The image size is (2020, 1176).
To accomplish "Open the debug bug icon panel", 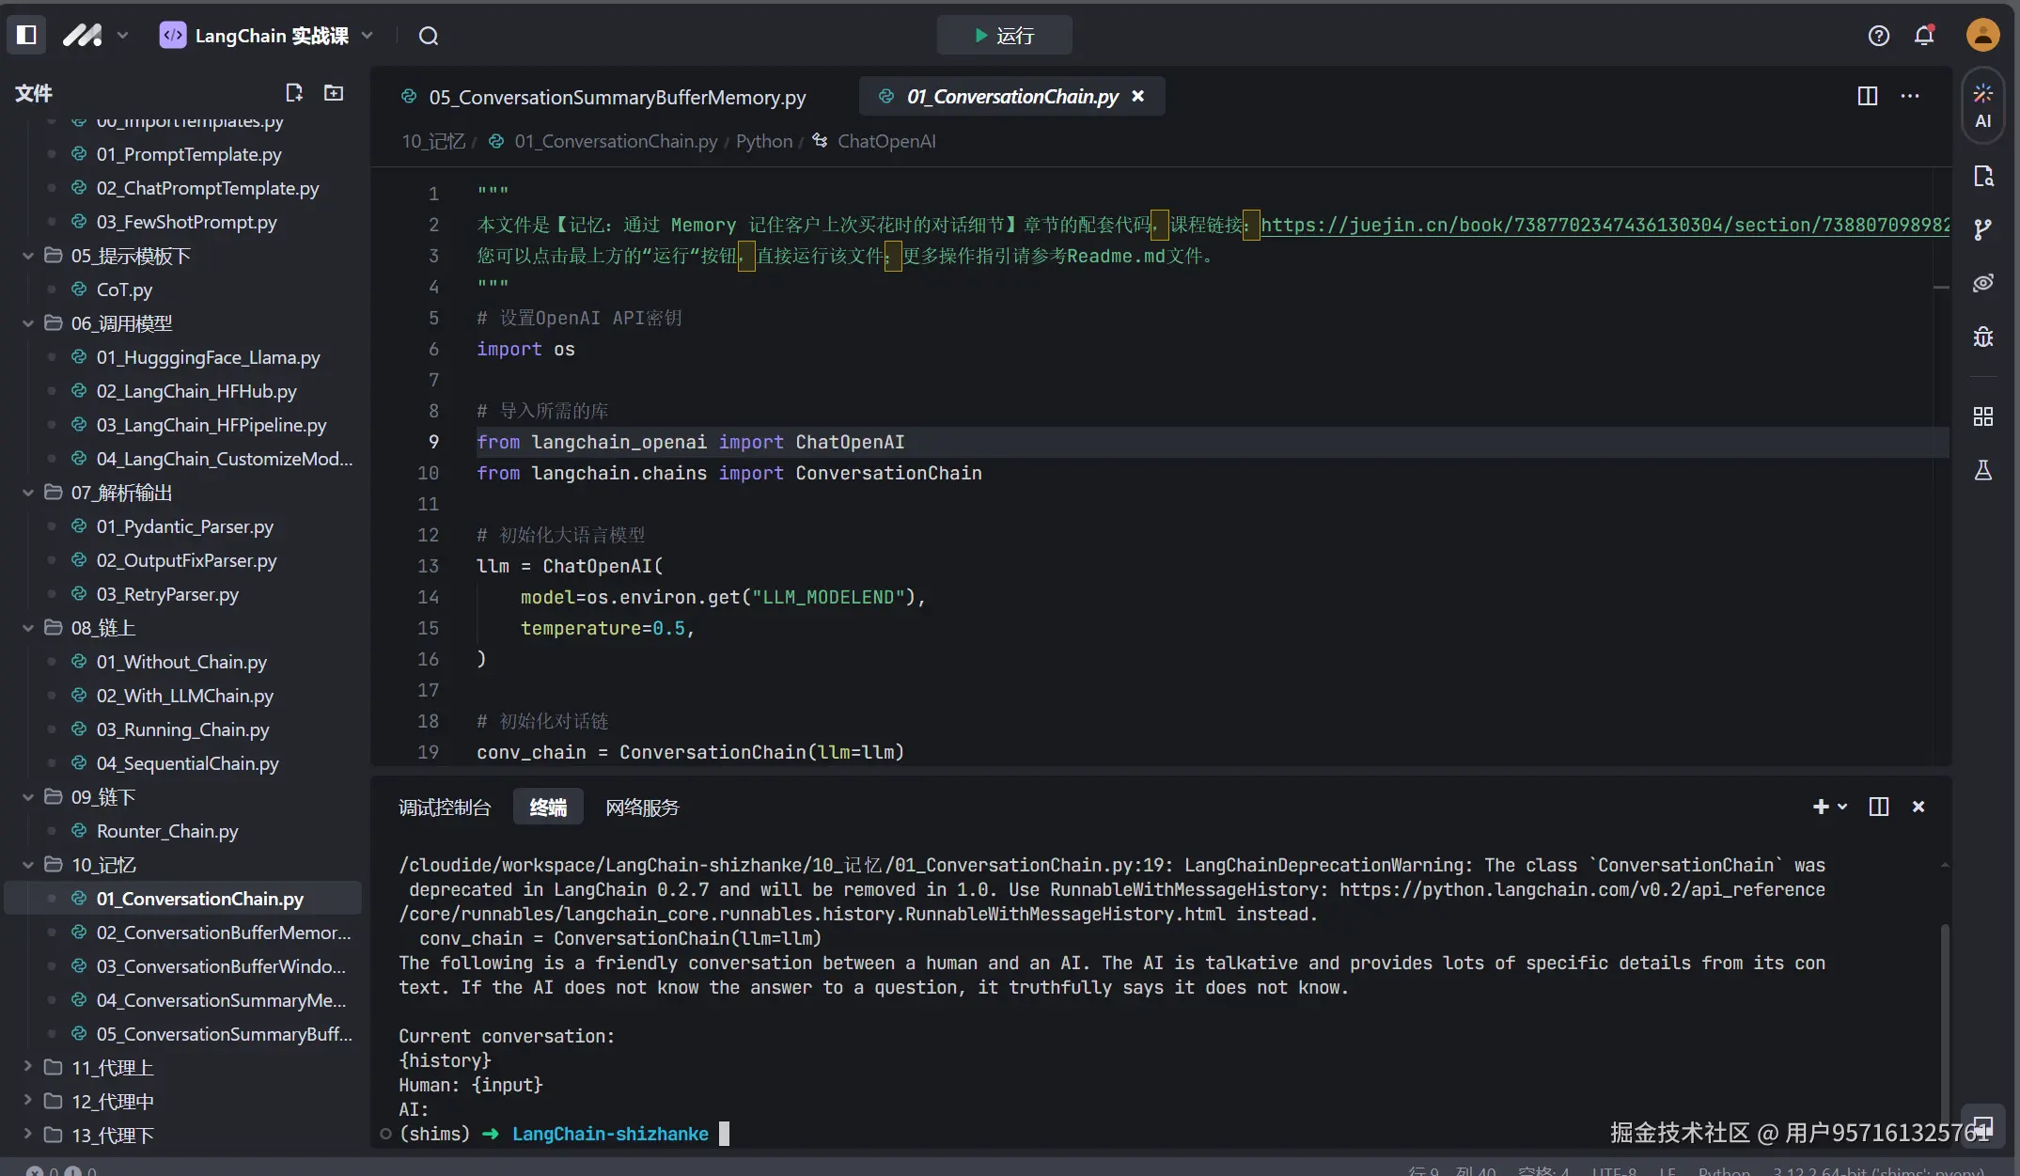I will coord(1982,337).
